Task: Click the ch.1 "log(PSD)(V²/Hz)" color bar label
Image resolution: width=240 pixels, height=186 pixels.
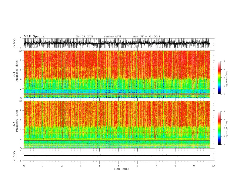Action: coord(227,79)
